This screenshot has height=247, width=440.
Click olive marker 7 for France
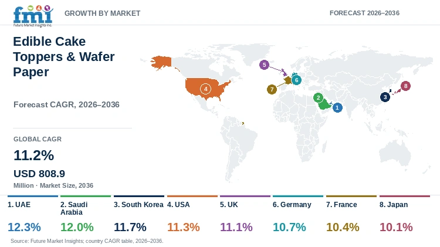(x=272, y=90)
